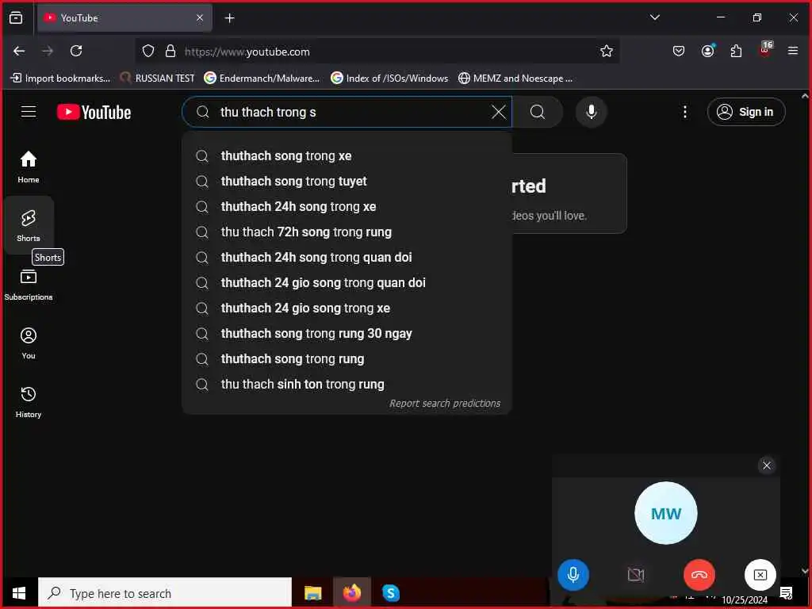Open File Explorer from the taskbar
The image size is (812, 609).
[312, 593]
